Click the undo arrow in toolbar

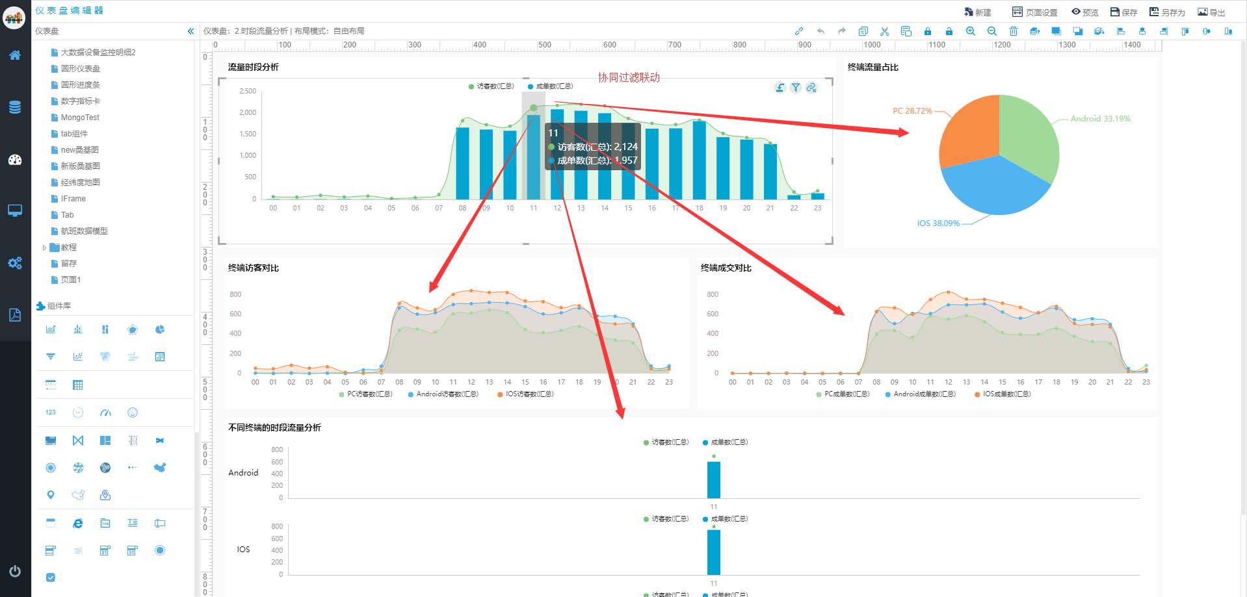(x=820, y=31)
